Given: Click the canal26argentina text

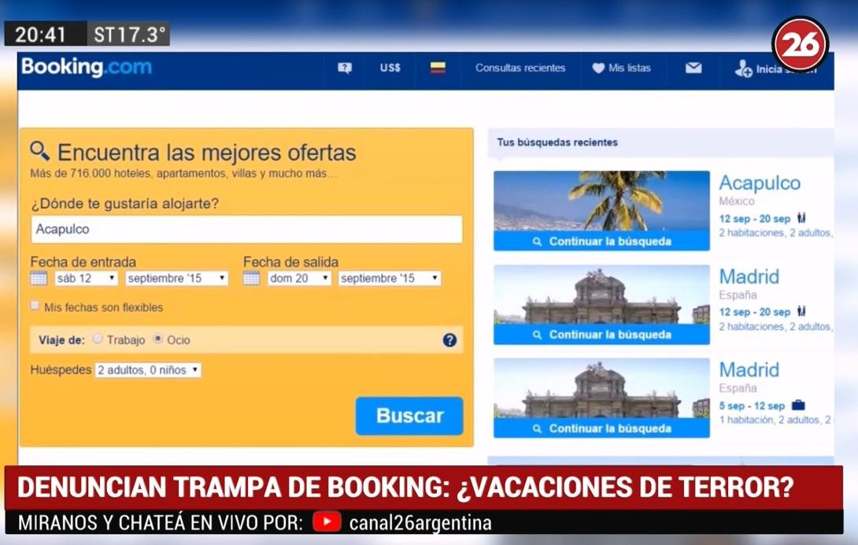Looking at the screenshot, I should tap(420, 522).
